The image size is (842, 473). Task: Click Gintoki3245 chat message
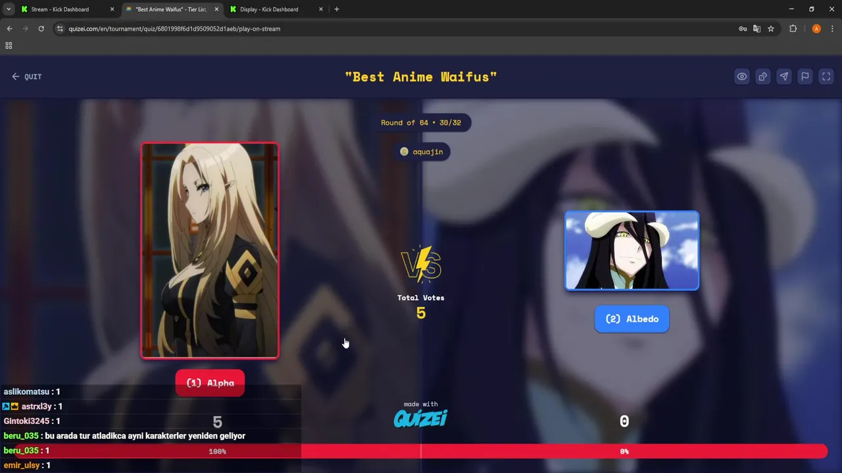coord(32,421)
